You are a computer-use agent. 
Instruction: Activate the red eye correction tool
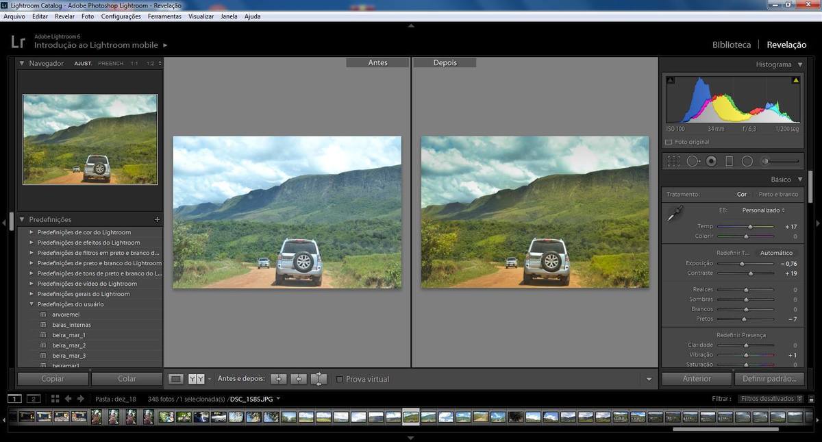pos(711,161)
